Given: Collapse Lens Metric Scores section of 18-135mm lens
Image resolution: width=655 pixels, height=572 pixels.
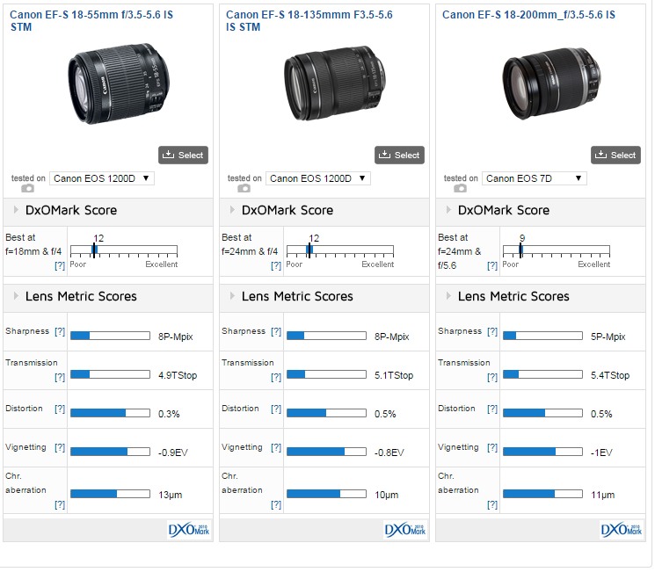Looking at the screenshot, I should (x=232, y=297).
